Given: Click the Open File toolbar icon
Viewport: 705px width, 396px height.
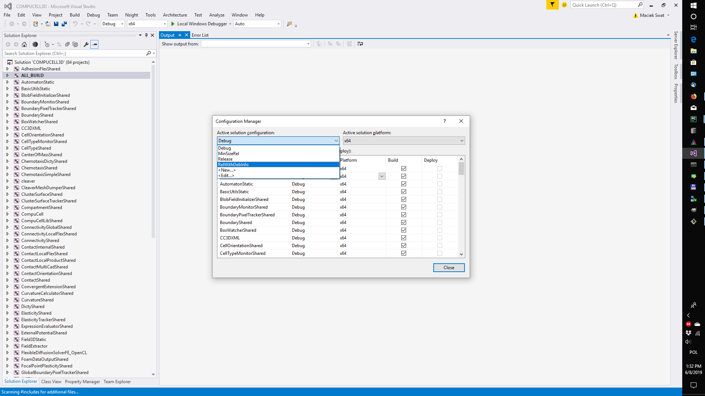Looking at the screenshot, I should (x=48, y=24).
